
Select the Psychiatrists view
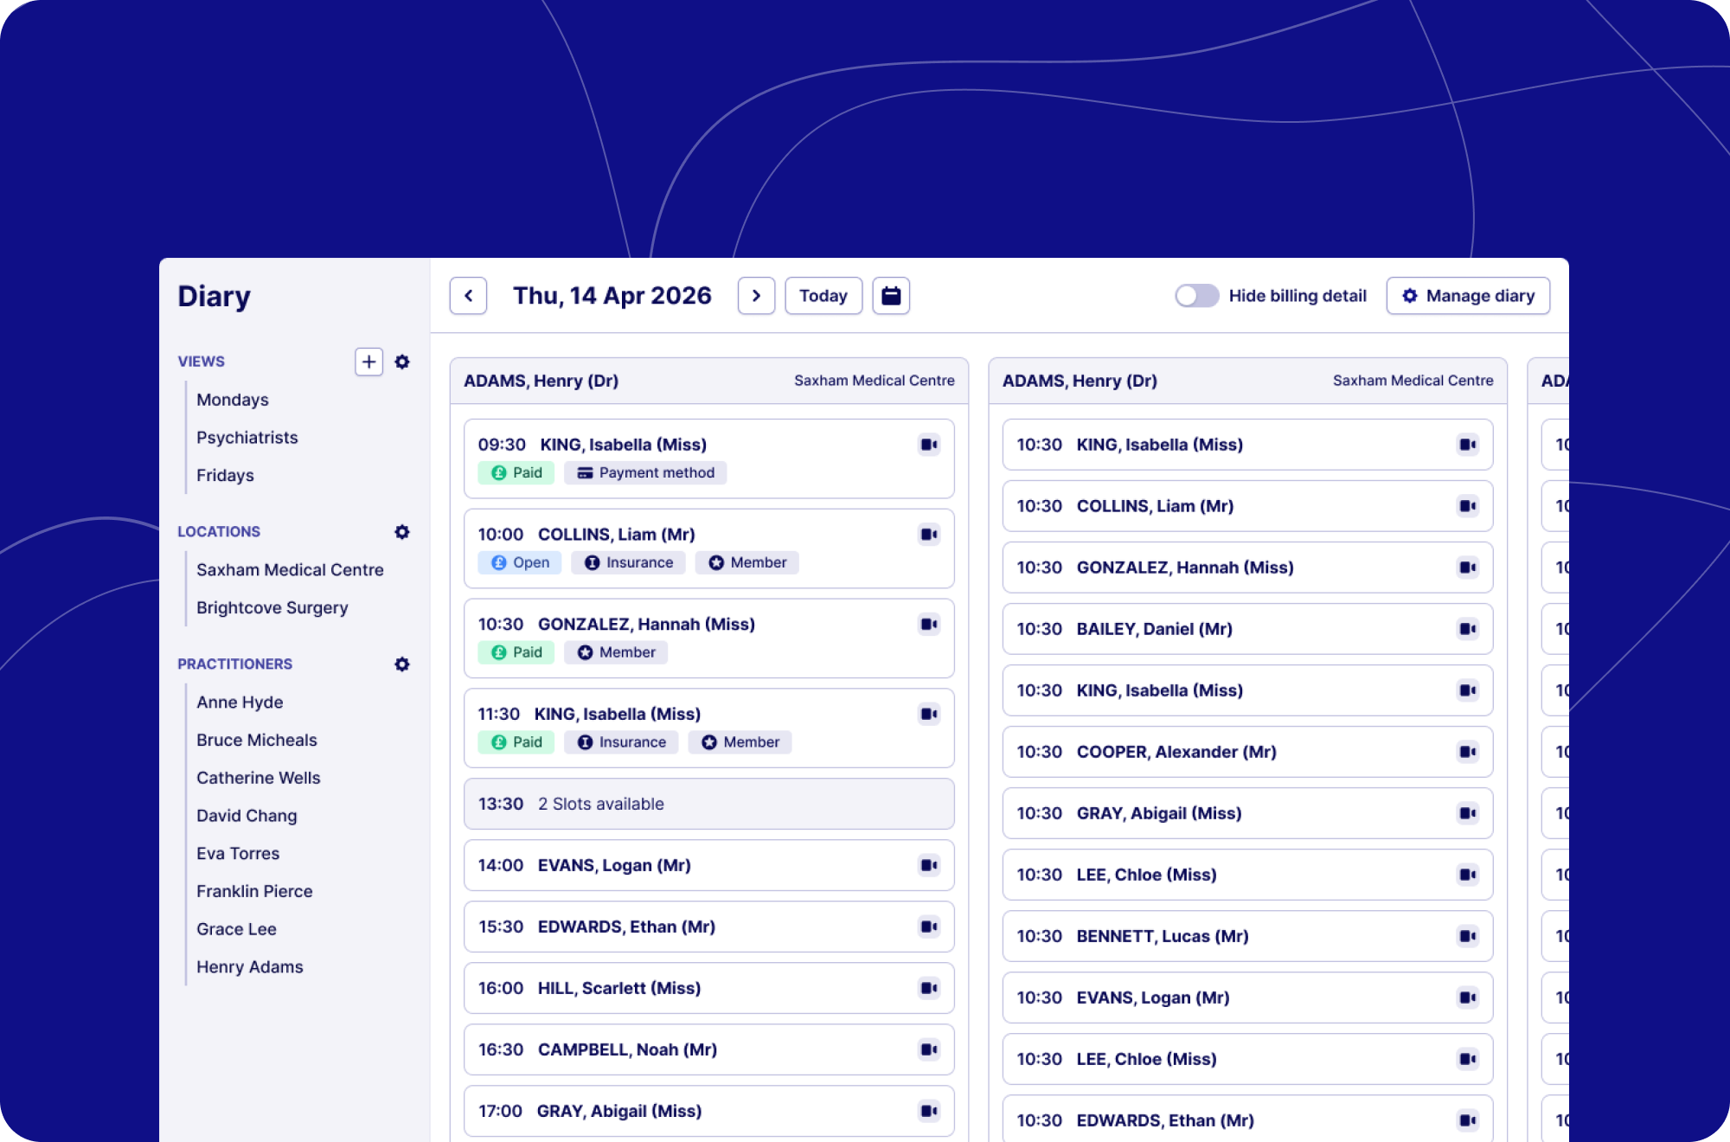[x=247, y=438]
